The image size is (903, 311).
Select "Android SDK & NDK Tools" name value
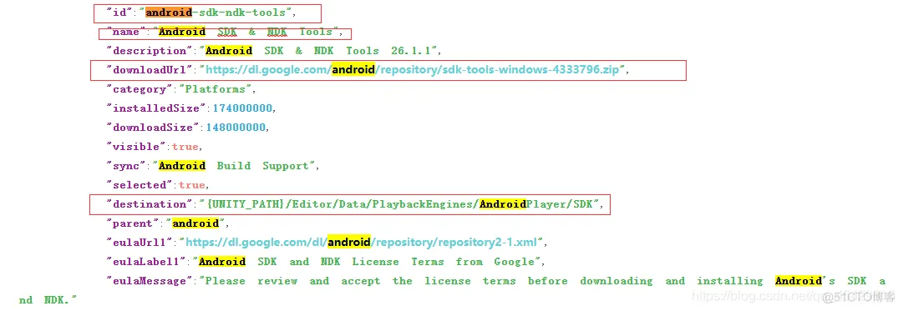pyautogui.click(x=246, y=32)
